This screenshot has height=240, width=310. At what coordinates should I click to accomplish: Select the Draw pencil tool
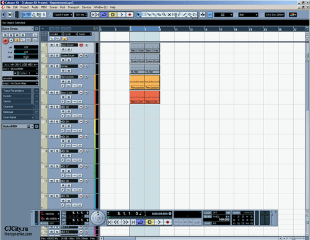pyautogui.click(x=179, y=15)
